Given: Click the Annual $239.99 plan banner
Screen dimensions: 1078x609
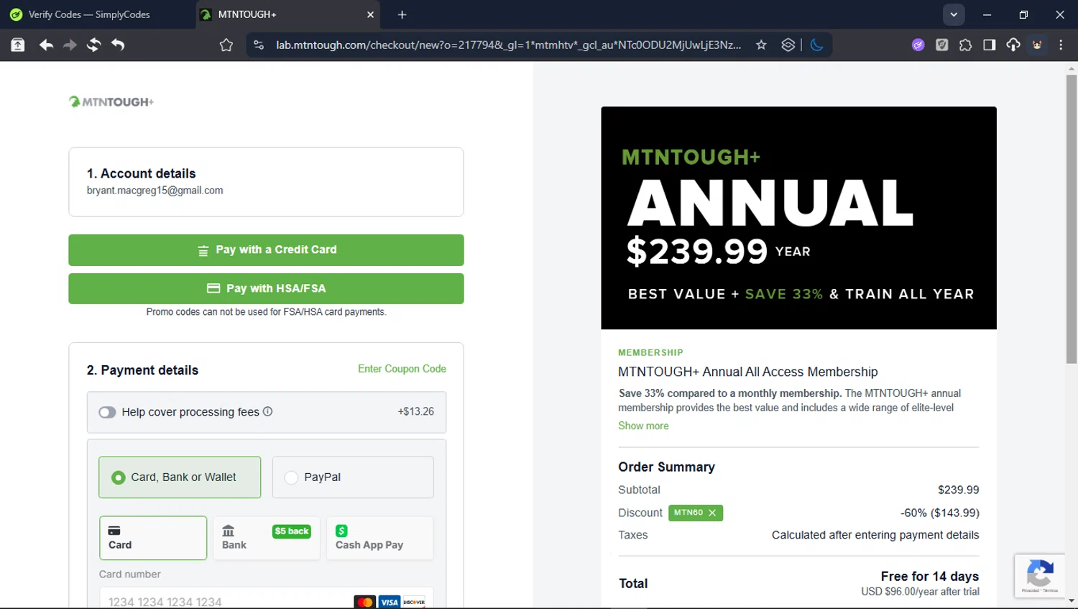Looking at the screenshot, I should click(x=798, y=218).
